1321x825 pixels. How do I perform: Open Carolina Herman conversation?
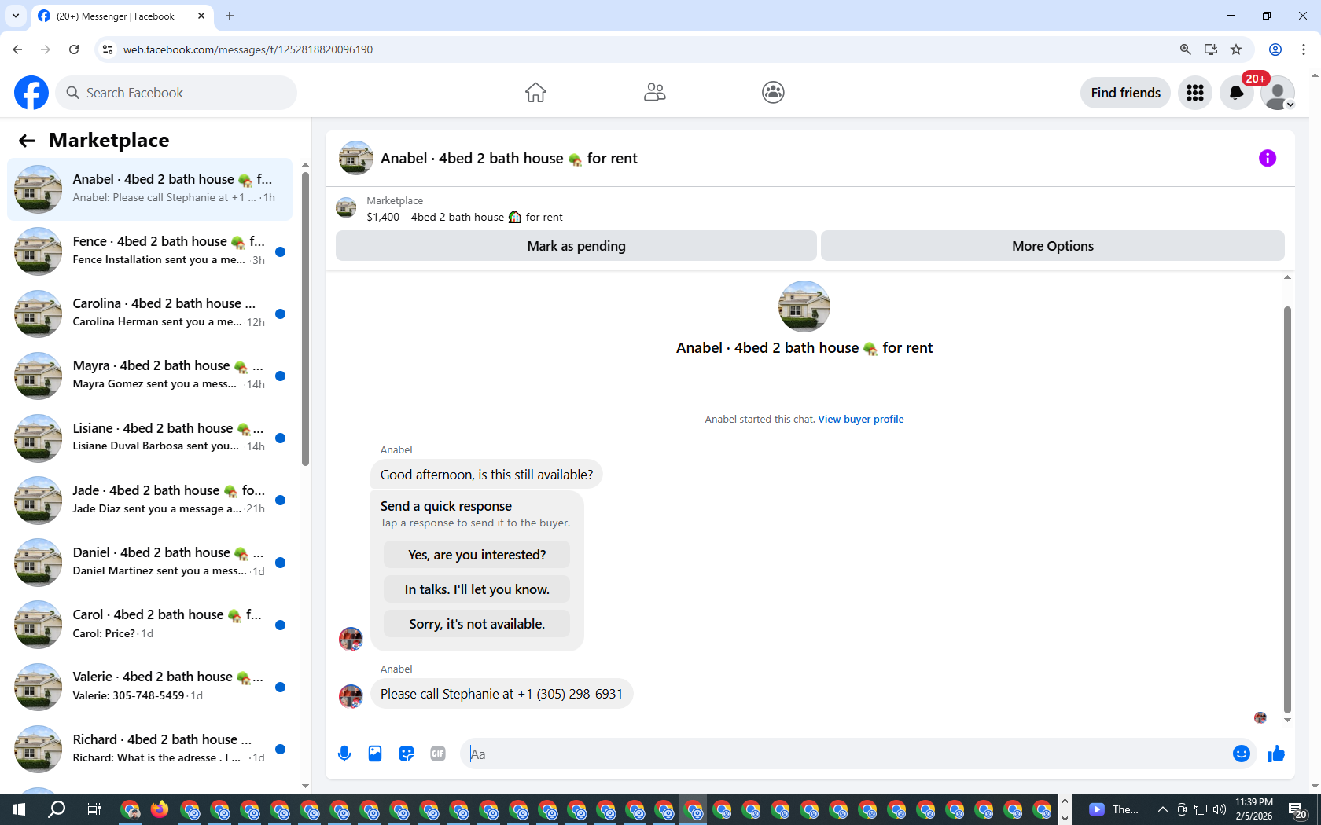click(x=149, y=313)
